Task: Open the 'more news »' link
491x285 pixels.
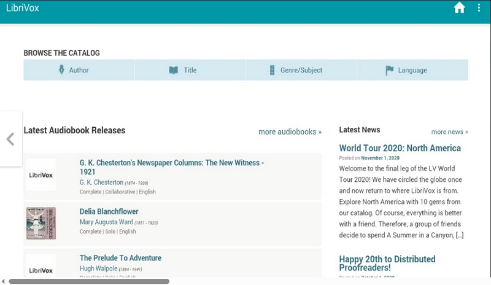Action: point(449,131)
